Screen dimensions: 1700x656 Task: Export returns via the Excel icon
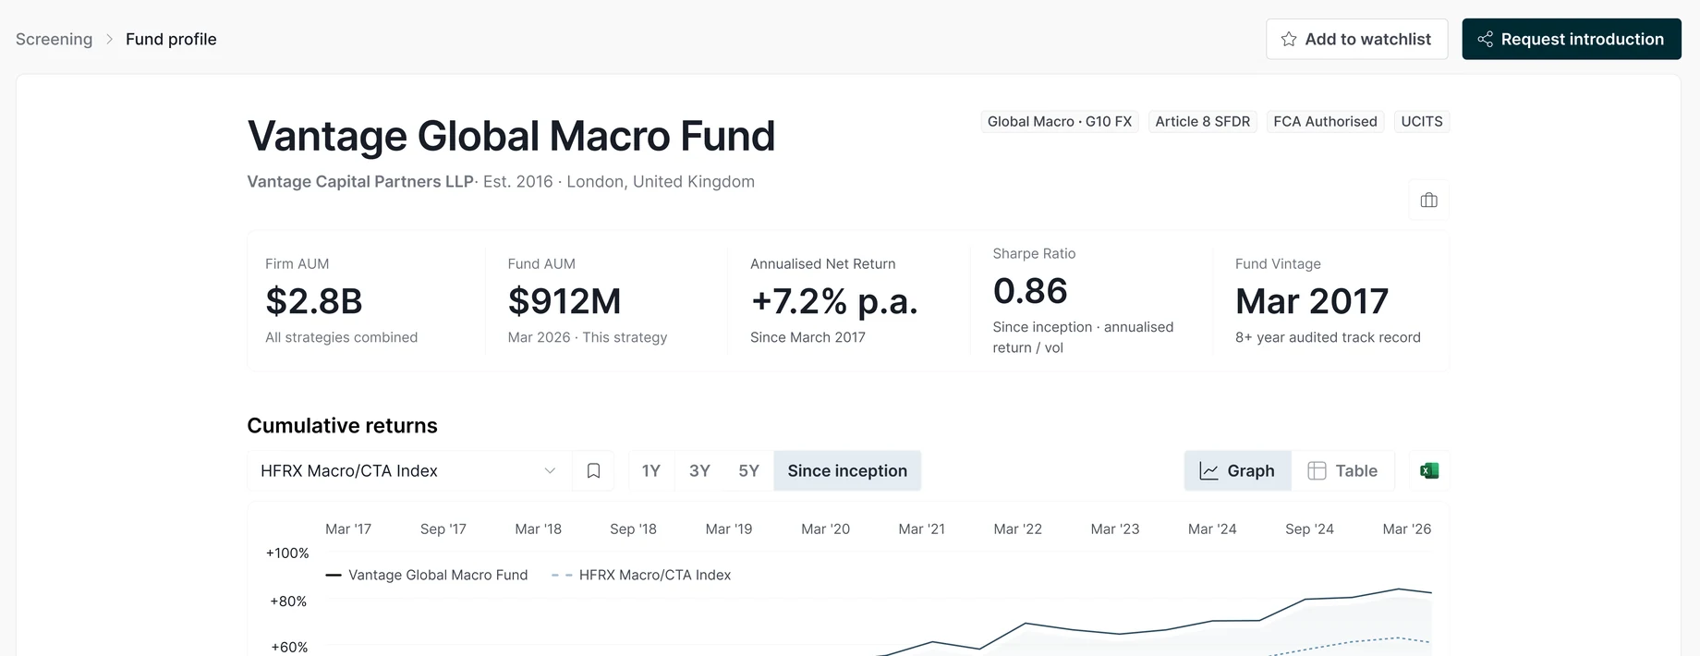tap(1428, 471)
